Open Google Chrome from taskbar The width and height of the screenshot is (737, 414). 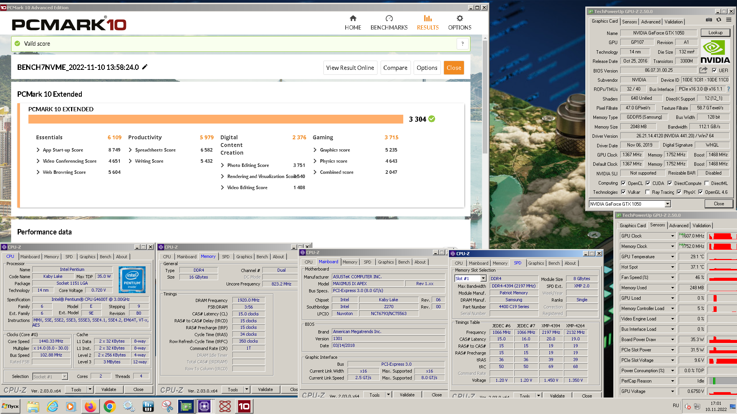(109, 406)
